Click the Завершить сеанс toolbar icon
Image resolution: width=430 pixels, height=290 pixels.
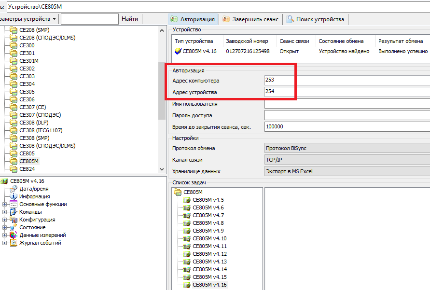point(226,19)
